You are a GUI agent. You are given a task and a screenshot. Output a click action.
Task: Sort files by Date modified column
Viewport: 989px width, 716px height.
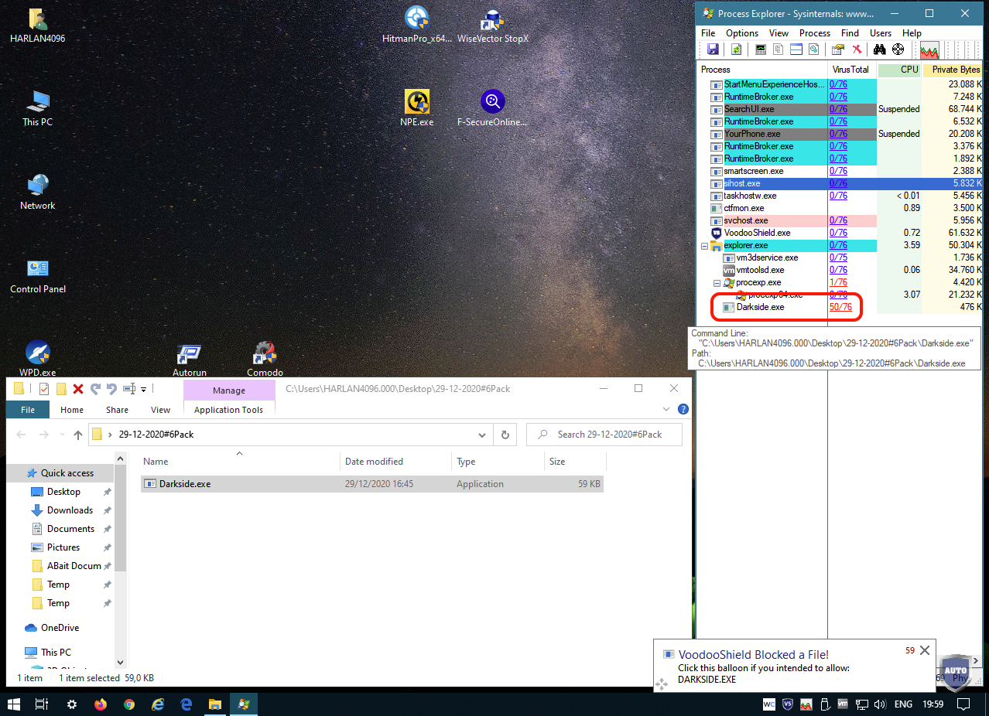(395, 462)
